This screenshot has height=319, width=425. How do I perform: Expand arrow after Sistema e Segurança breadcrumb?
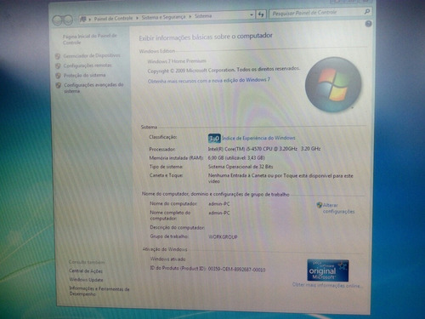point(190,16)
